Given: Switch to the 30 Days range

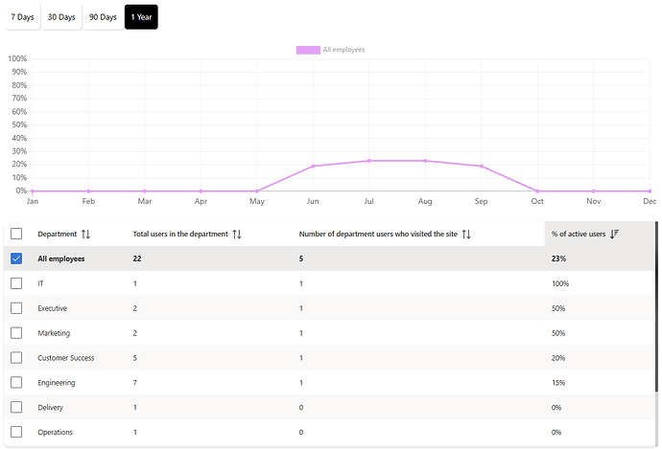Looking at the screenshot, I should coord(61,17).
